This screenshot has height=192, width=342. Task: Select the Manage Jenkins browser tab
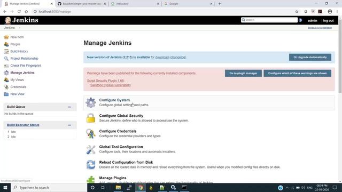28,4
